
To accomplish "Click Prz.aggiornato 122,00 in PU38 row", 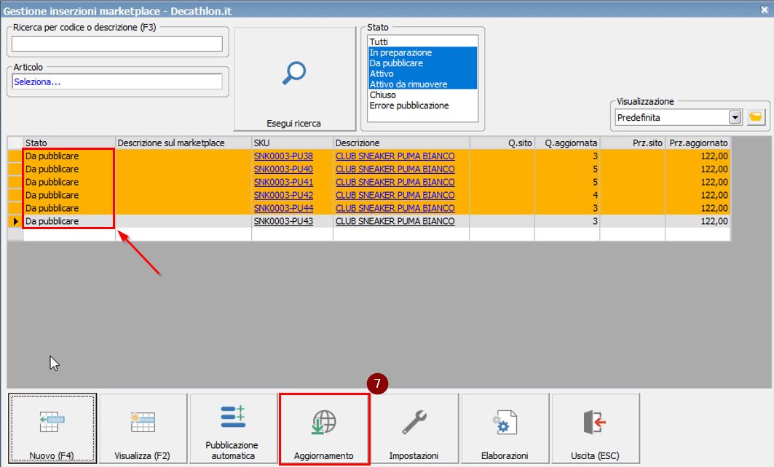I will 698,156.
